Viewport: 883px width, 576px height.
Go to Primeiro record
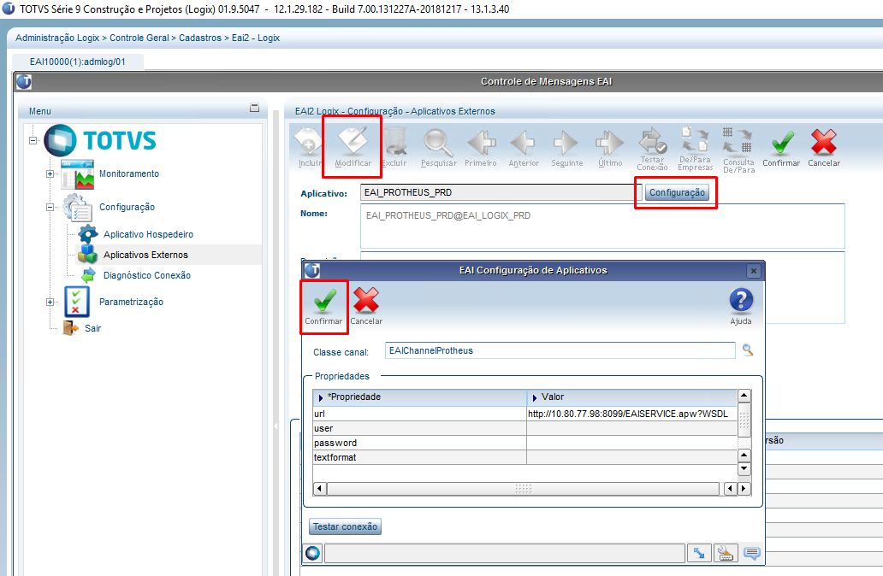[481, 147]
